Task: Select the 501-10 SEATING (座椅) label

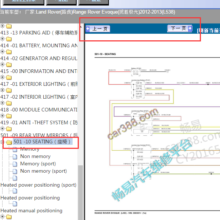Action: [x=43, y=142]
